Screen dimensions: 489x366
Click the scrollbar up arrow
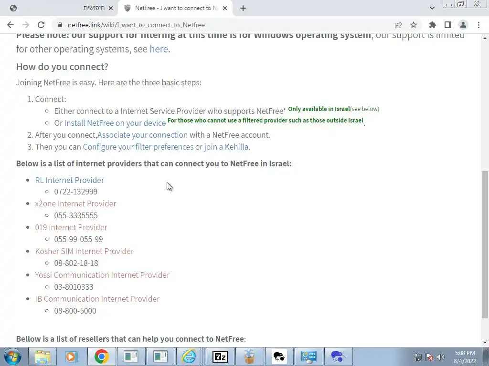click(485, 38)
